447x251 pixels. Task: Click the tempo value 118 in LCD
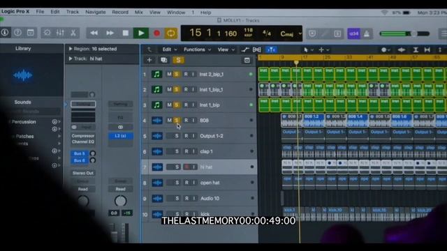tap(249, 30)
